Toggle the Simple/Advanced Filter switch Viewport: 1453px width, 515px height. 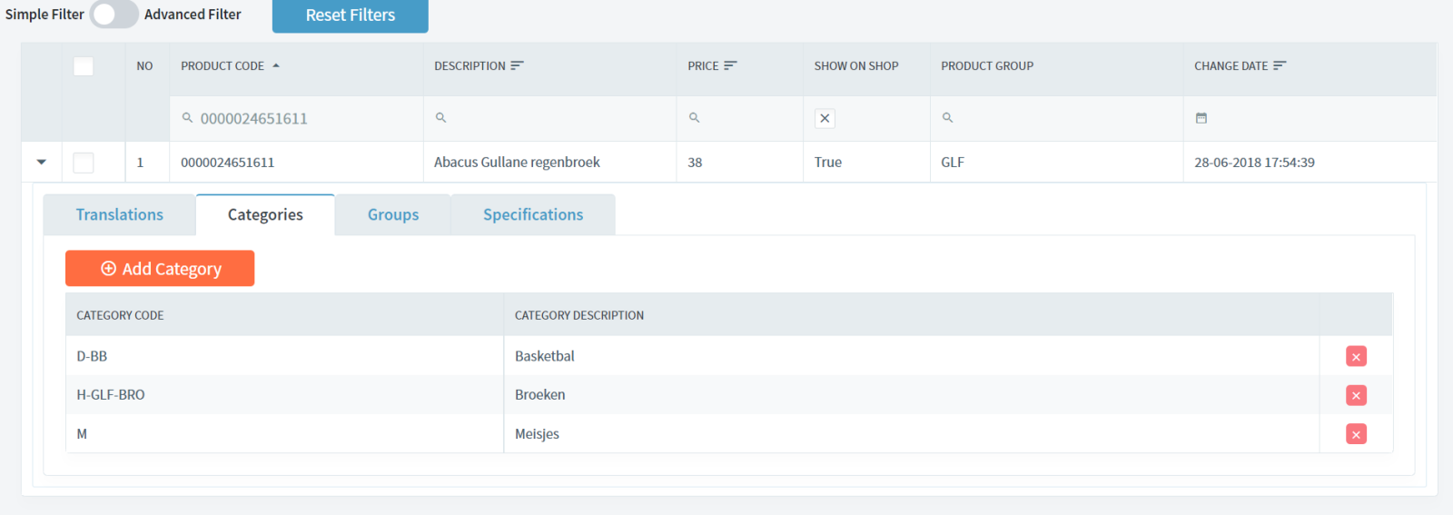point(114,15)
